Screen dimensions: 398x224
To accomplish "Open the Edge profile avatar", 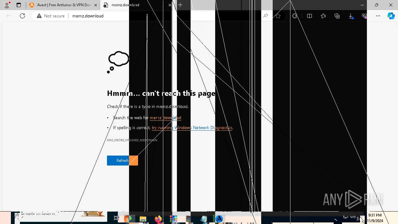I will pos(7,5).
